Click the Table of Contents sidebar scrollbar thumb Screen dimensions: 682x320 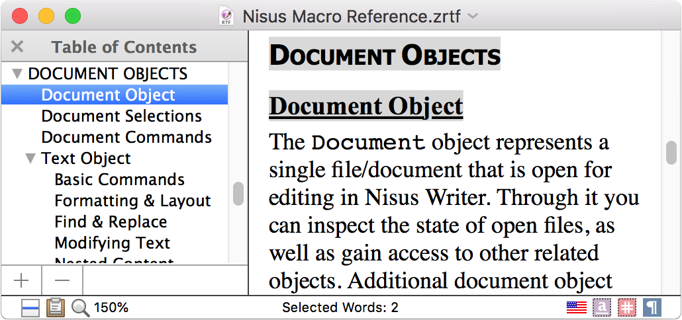point(238,194)
